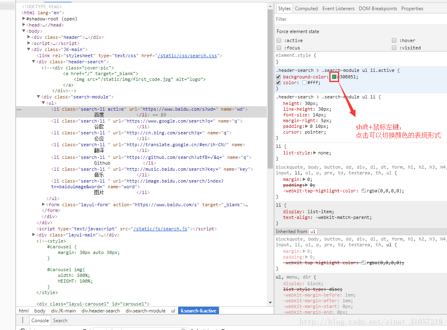Image resolution: width=447 pixels, height=330 pixels.
Task: Open the console drawer three-dot menu
Action: tap(22, 320)
